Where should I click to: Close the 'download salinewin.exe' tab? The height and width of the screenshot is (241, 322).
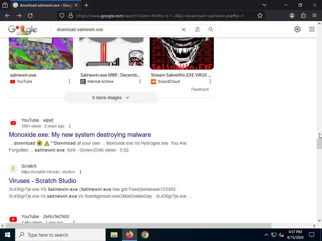click(x=76, y=5)
